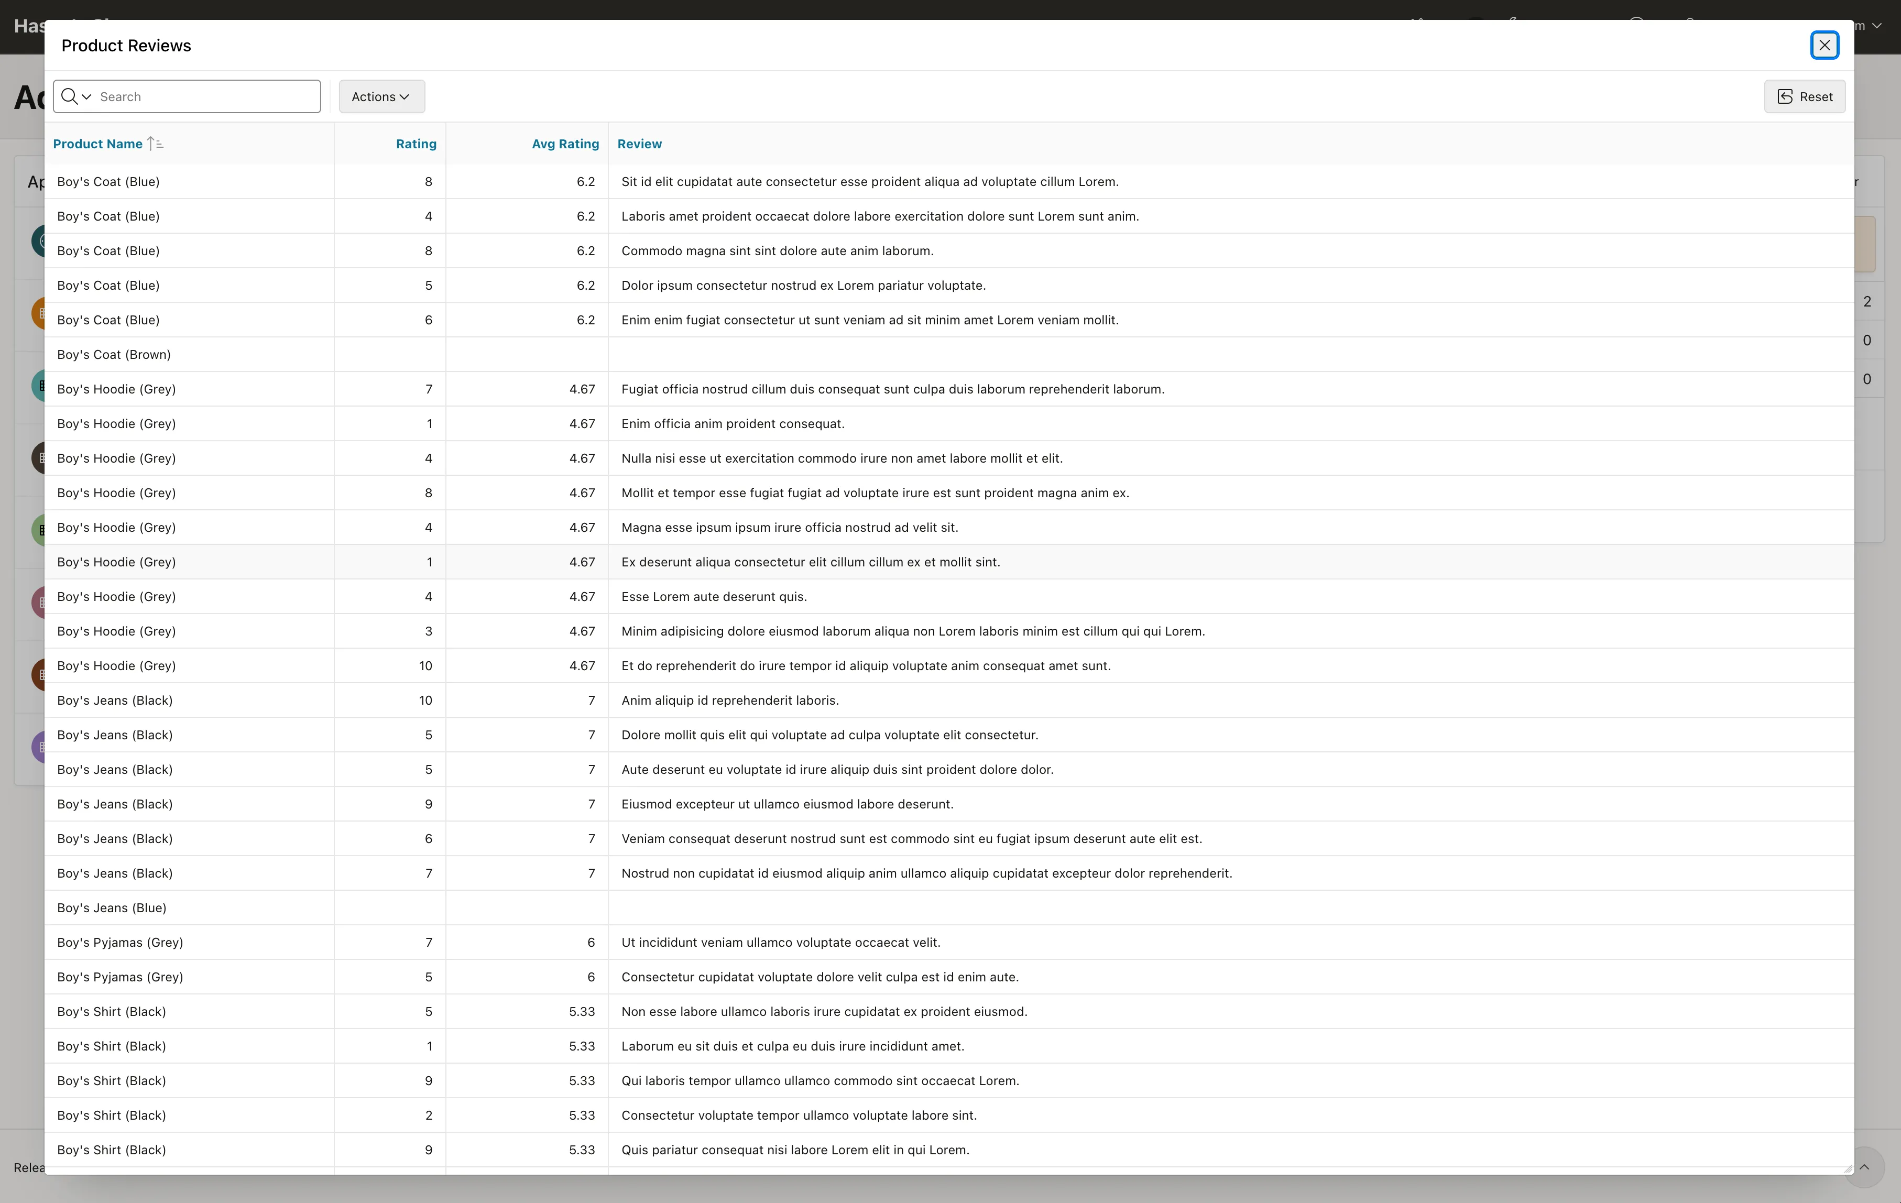The image size is (1901, 1203).
Task: Click review 'Quis pariatur consequat nisi labore Lorem elit in qui Lorem.'
Action: pyautogui.click(x=795, y=1150)
